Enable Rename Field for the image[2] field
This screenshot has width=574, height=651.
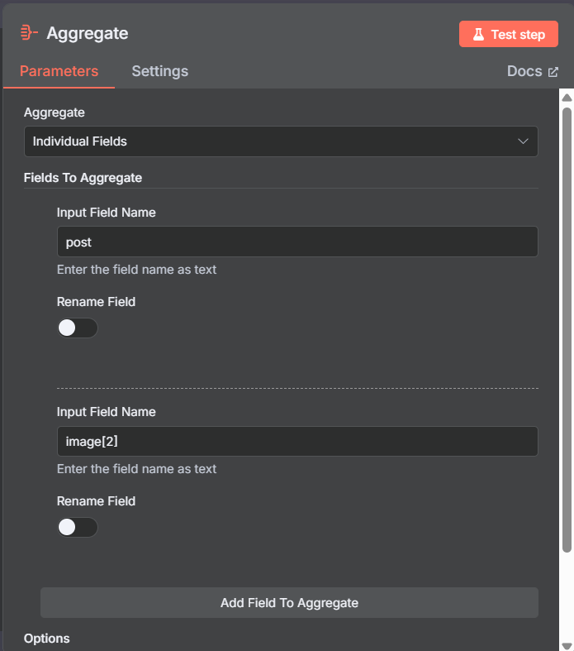[78, 527]
